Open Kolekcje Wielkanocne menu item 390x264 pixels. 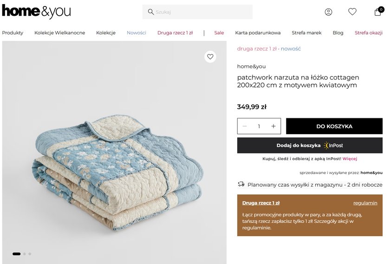[60, 33]
